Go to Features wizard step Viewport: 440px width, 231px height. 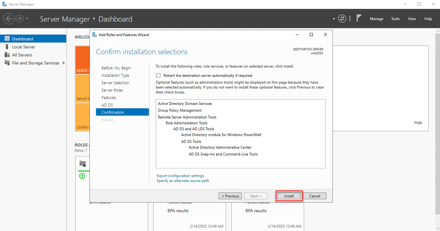point(109,98)
